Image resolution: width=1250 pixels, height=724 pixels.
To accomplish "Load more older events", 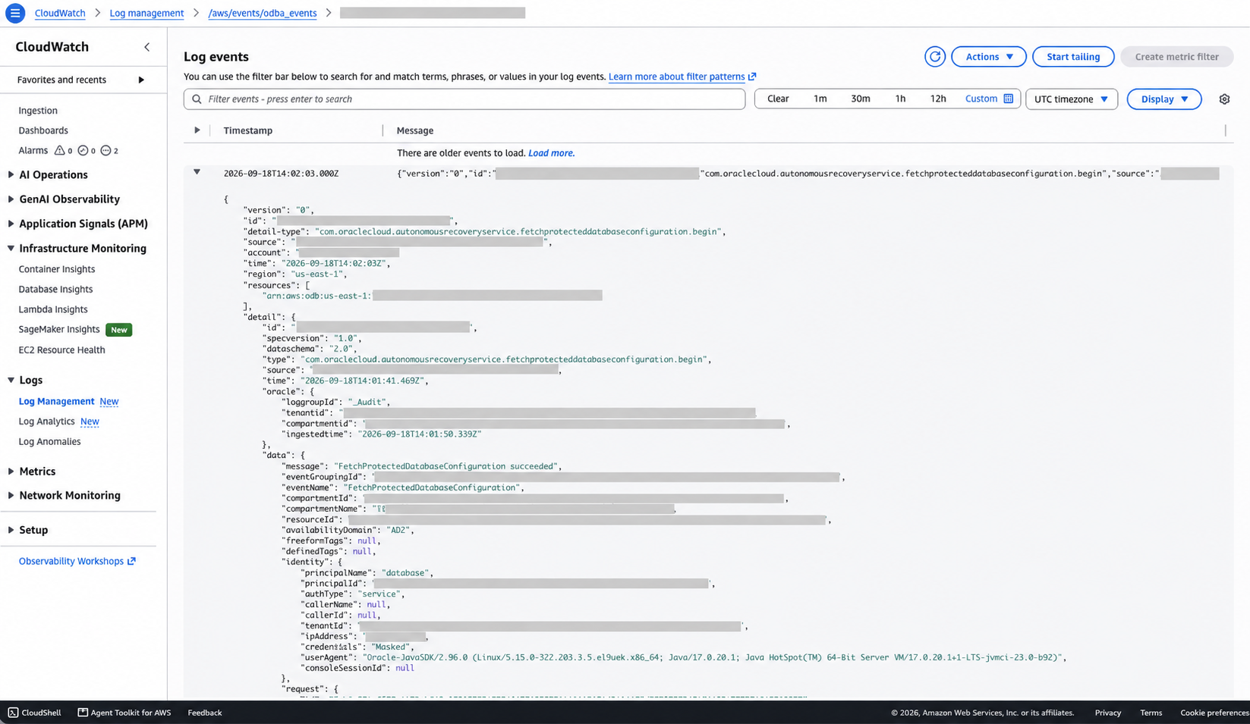I will click(551, 153).
